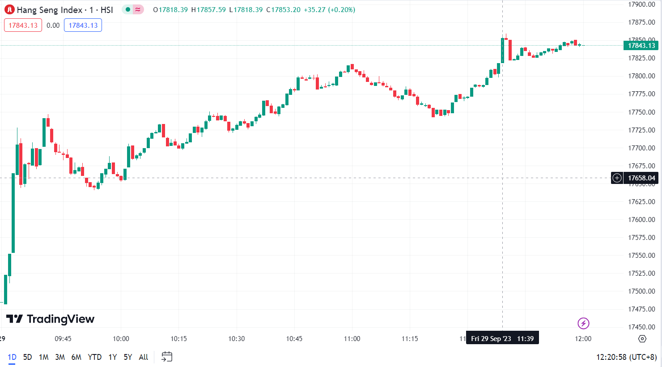Open the Go to date calendar icon
This screenshot has width=662, height=367.
pos(167,357)
